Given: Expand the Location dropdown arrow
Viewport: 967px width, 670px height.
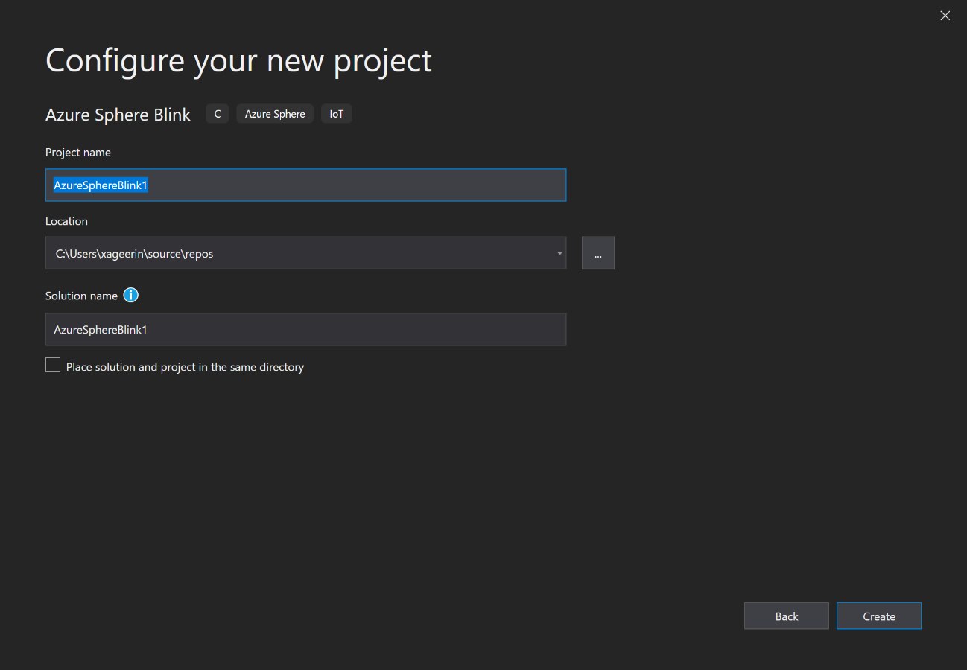Looking at the screenshot, I should point(559,253).
